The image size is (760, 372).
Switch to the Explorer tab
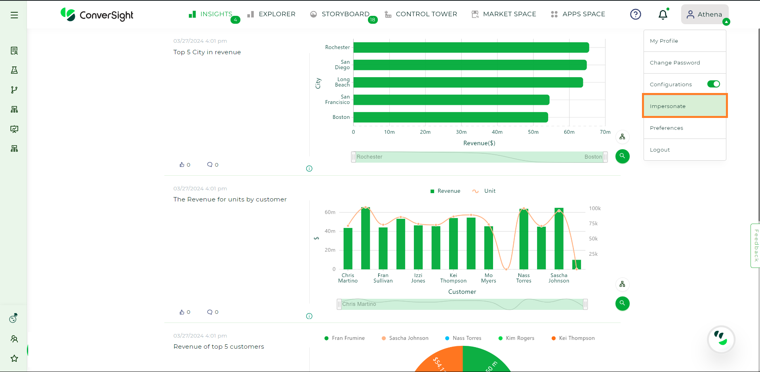[271, 14]
